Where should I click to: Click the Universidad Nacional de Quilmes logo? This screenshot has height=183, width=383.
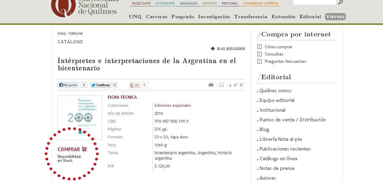tap(84, 8)
